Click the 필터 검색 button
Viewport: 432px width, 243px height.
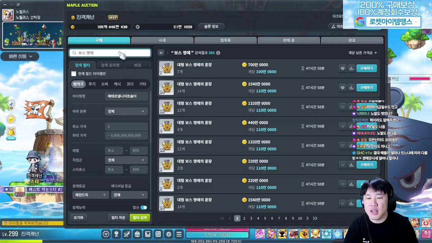(x=140, y=218)
